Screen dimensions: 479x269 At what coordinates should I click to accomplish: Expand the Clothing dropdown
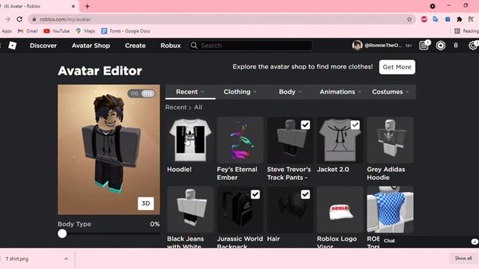[x=240, y=92]
